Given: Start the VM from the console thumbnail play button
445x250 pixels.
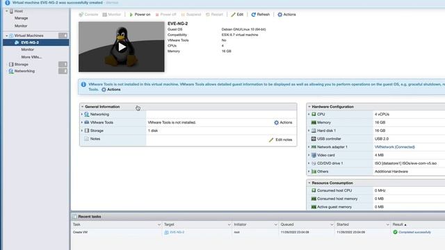Looking at the screenshot, I should point(122,47).
